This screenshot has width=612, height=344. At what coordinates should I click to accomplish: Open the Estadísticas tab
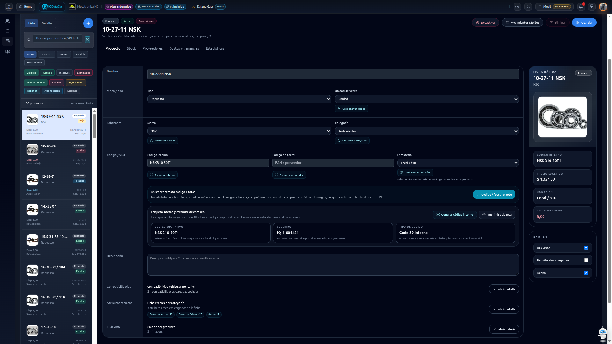click(215, 48)
